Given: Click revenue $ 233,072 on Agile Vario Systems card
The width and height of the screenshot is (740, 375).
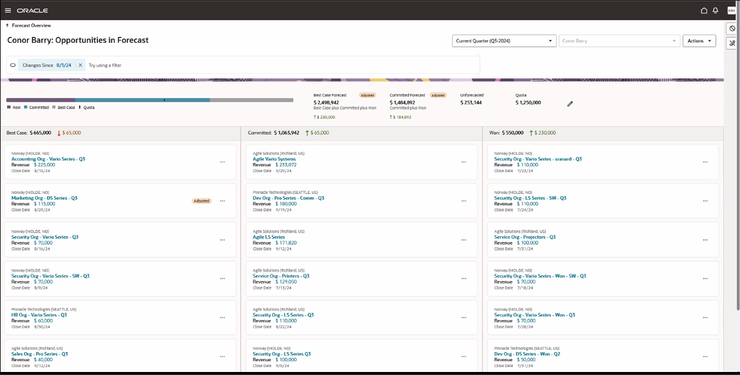Looking at the screenshot, I should coord(286,165).
